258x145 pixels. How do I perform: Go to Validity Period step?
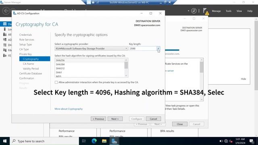[x=31, y=68]
